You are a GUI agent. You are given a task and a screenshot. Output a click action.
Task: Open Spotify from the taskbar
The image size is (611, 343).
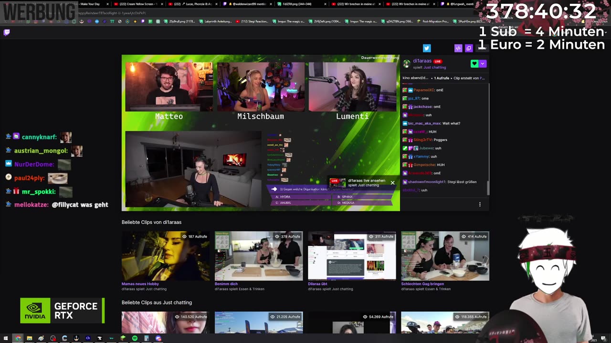point(135,338)
